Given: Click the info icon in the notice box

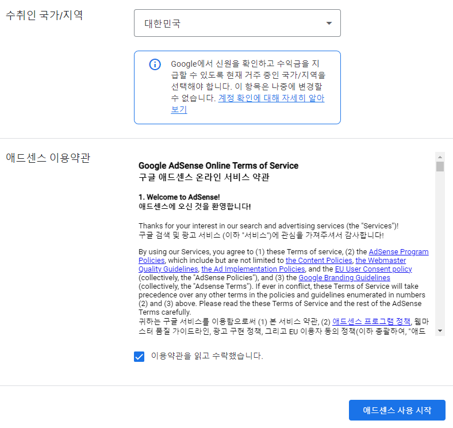Looking at the screenshot, I should pos(155,64).
